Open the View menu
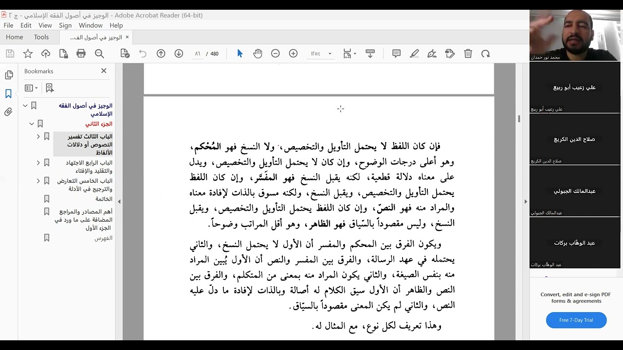The width and height of the screenshot is (623, 350). click(45, 25)
